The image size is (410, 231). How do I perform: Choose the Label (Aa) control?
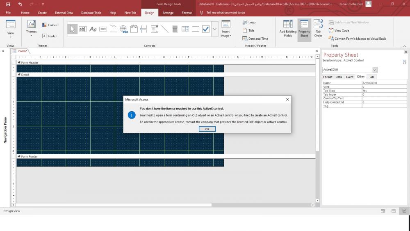93,29
